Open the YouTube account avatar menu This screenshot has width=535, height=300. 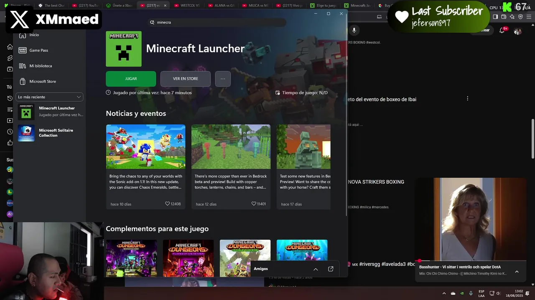tap(517, 31)
